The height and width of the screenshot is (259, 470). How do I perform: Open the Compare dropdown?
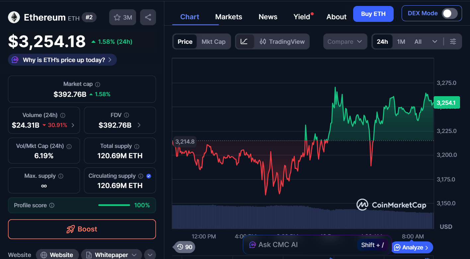pos(345,41)
